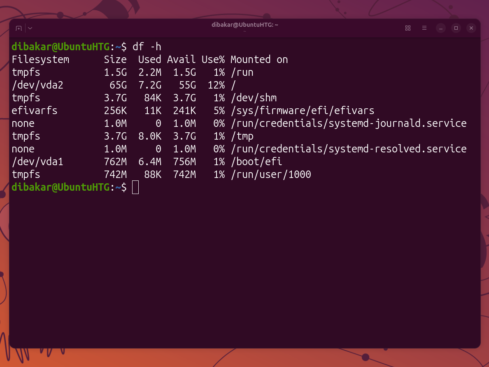Click the 84K used value
489x367 pixels.
[153, 98]
